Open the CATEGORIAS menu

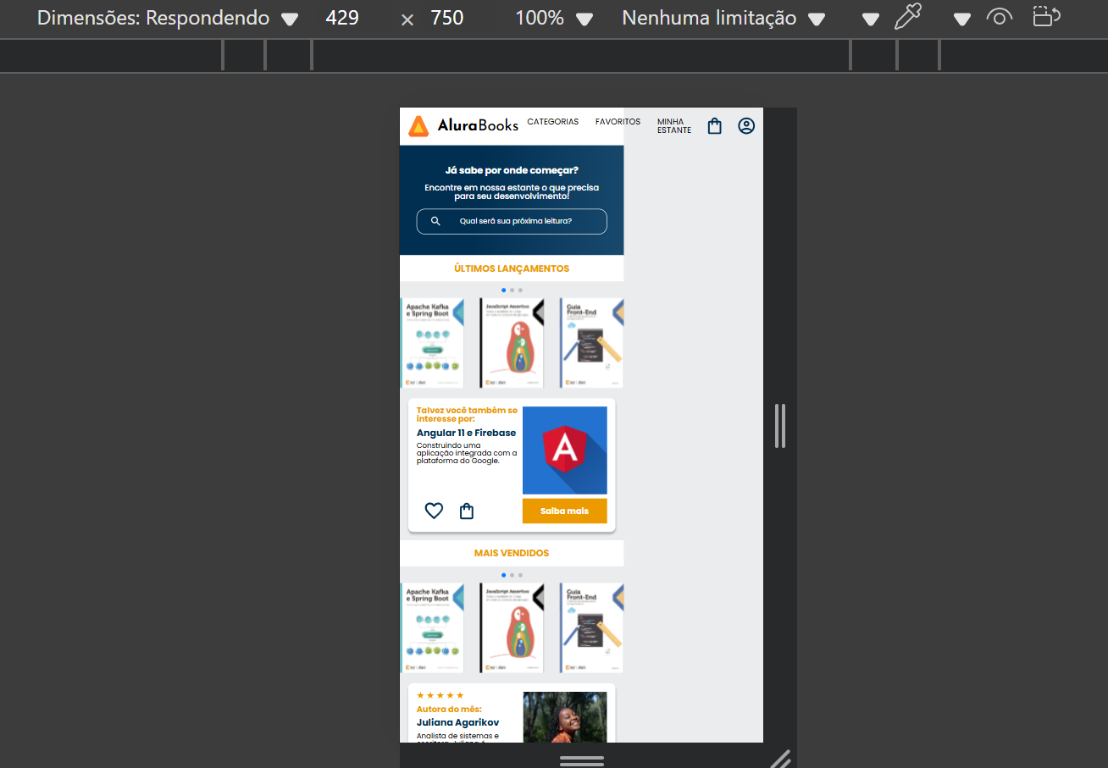click(553, 122)
